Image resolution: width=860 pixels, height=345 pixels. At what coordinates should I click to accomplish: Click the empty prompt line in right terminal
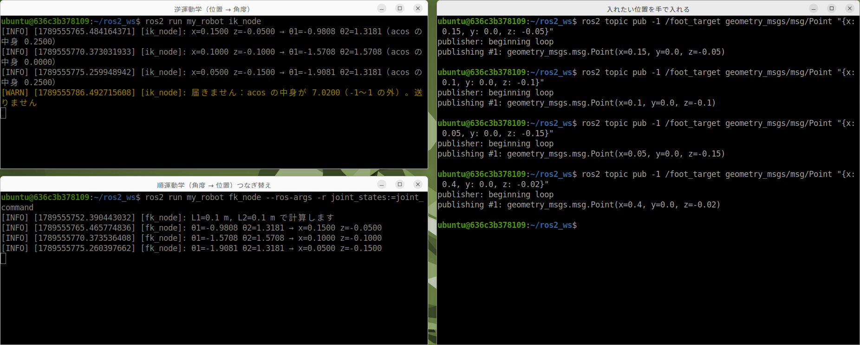click(x=507, y=225)
